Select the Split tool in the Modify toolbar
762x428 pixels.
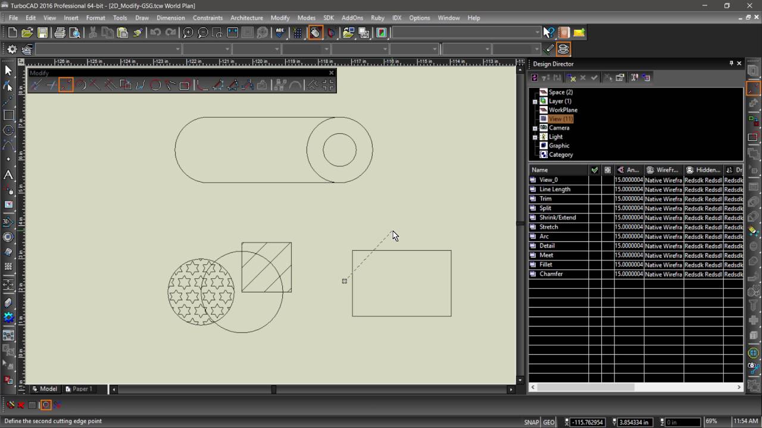[66, 86]
